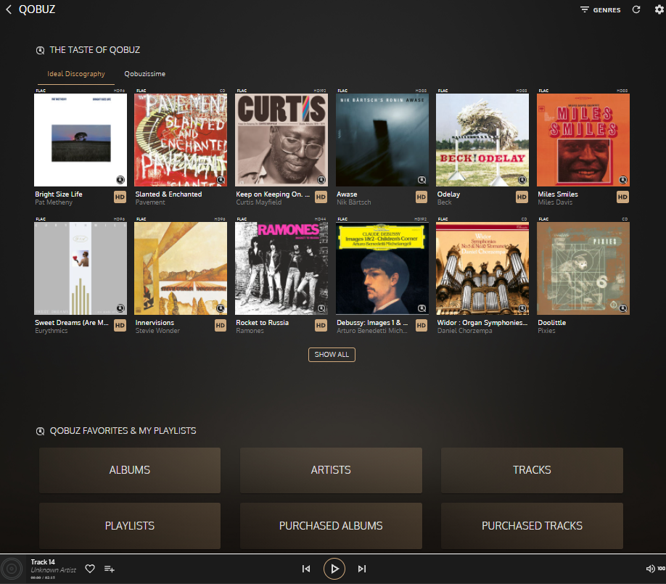The image size is (666, 584).
Task: Open the settings gear
Action: coord(659,9)
